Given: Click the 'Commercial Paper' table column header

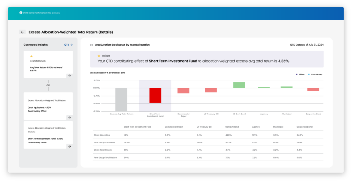Looking at the screenshot, I should [174, 127].
